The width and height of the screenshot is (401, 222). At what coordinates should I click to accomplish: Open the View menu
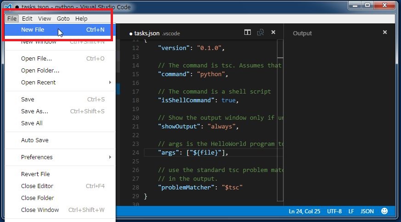(45, 19)
